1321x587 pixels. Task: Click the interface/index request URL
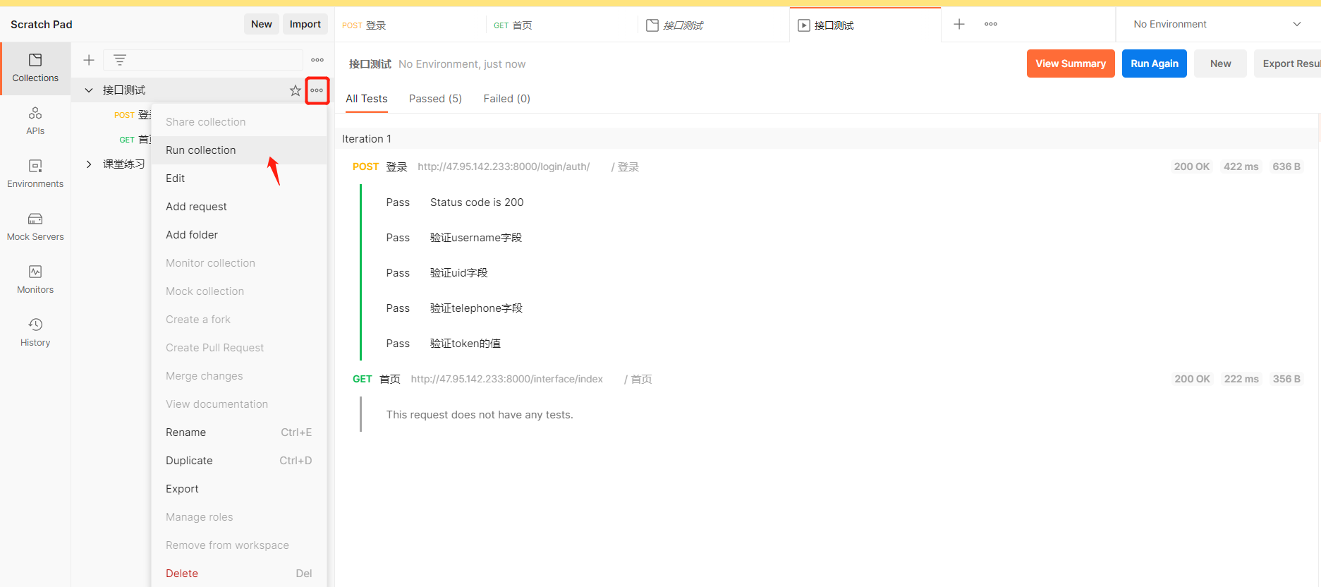pyautogui.click(x=507, y=379)
